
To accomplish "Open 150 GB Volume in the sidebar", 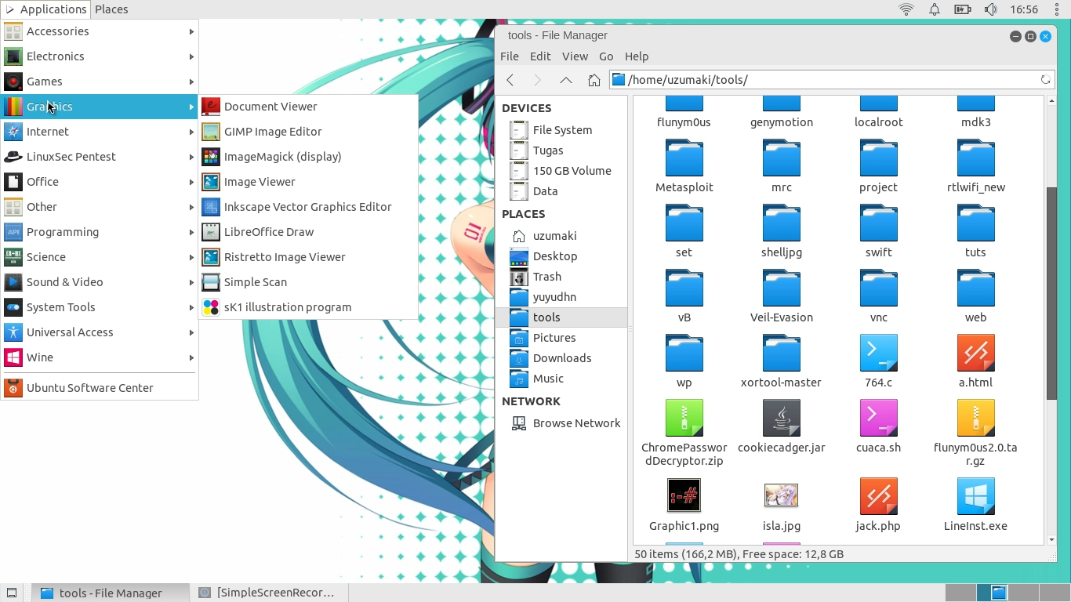I will coord(561,171).
